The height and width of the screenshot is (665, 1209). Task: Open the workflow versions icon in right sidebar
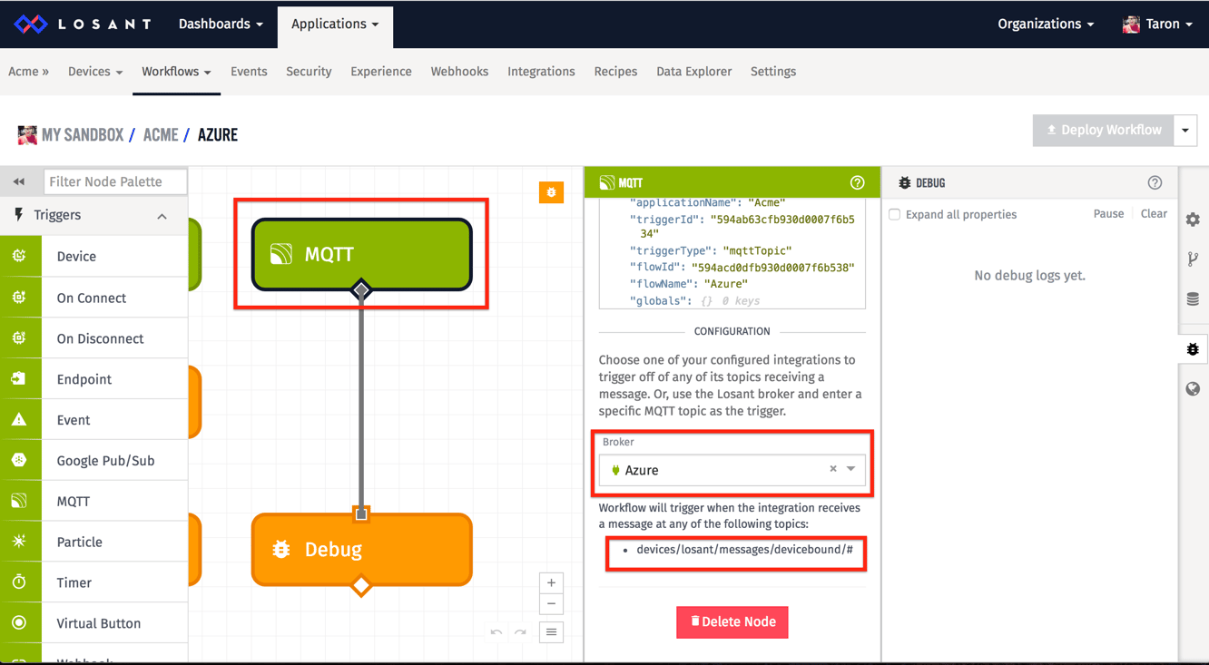click(x=1193, y=259)
